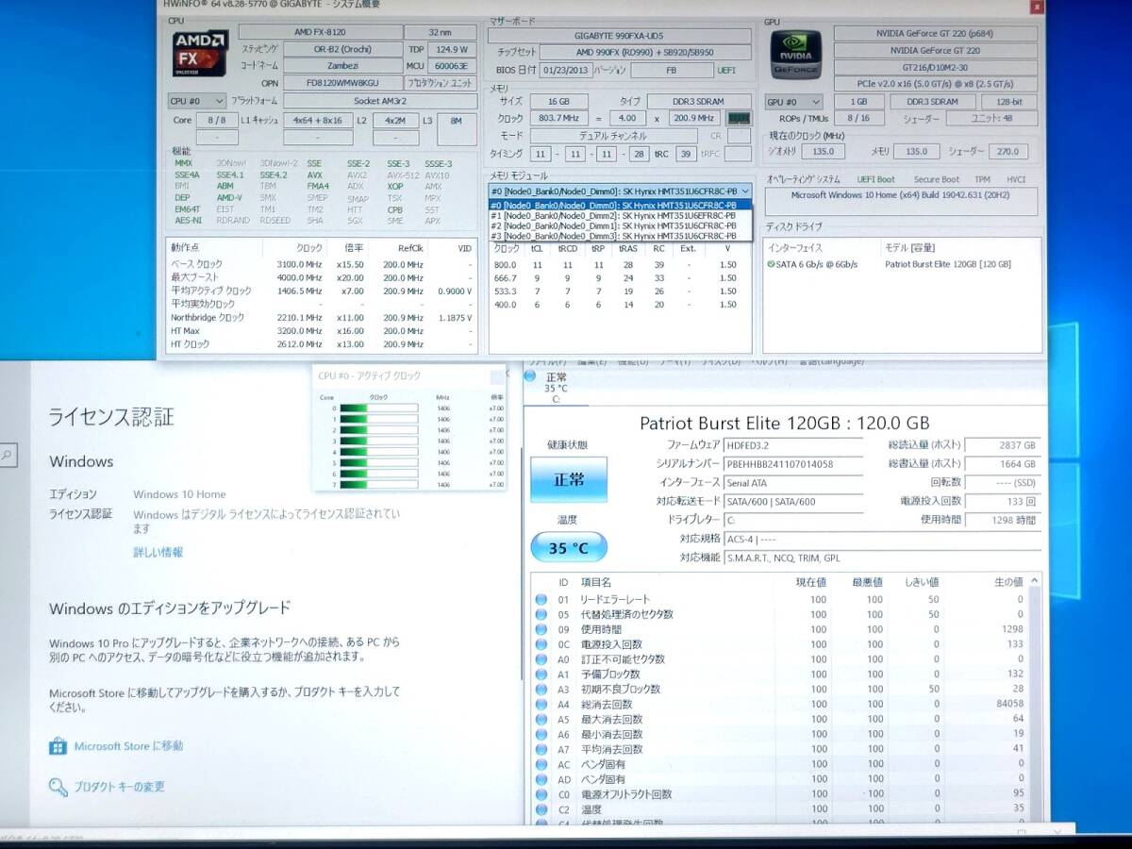Click the status orb for SMART row C2

(x=541, y=810)
